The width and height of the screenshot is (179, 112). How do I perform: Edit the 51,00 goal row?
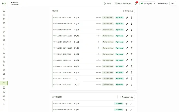(127, 36)
